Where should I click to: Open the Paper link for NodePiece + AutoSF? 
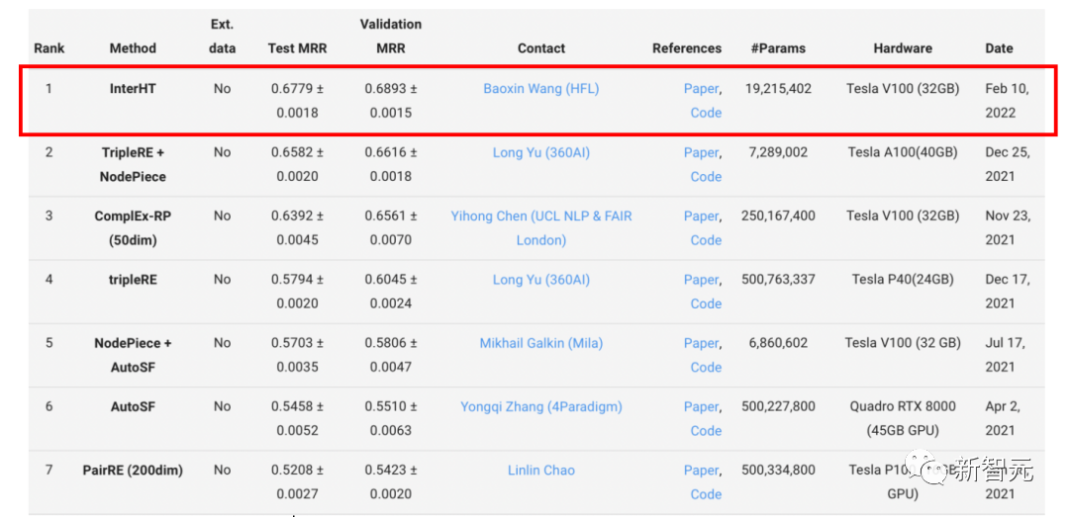point(701,343)
